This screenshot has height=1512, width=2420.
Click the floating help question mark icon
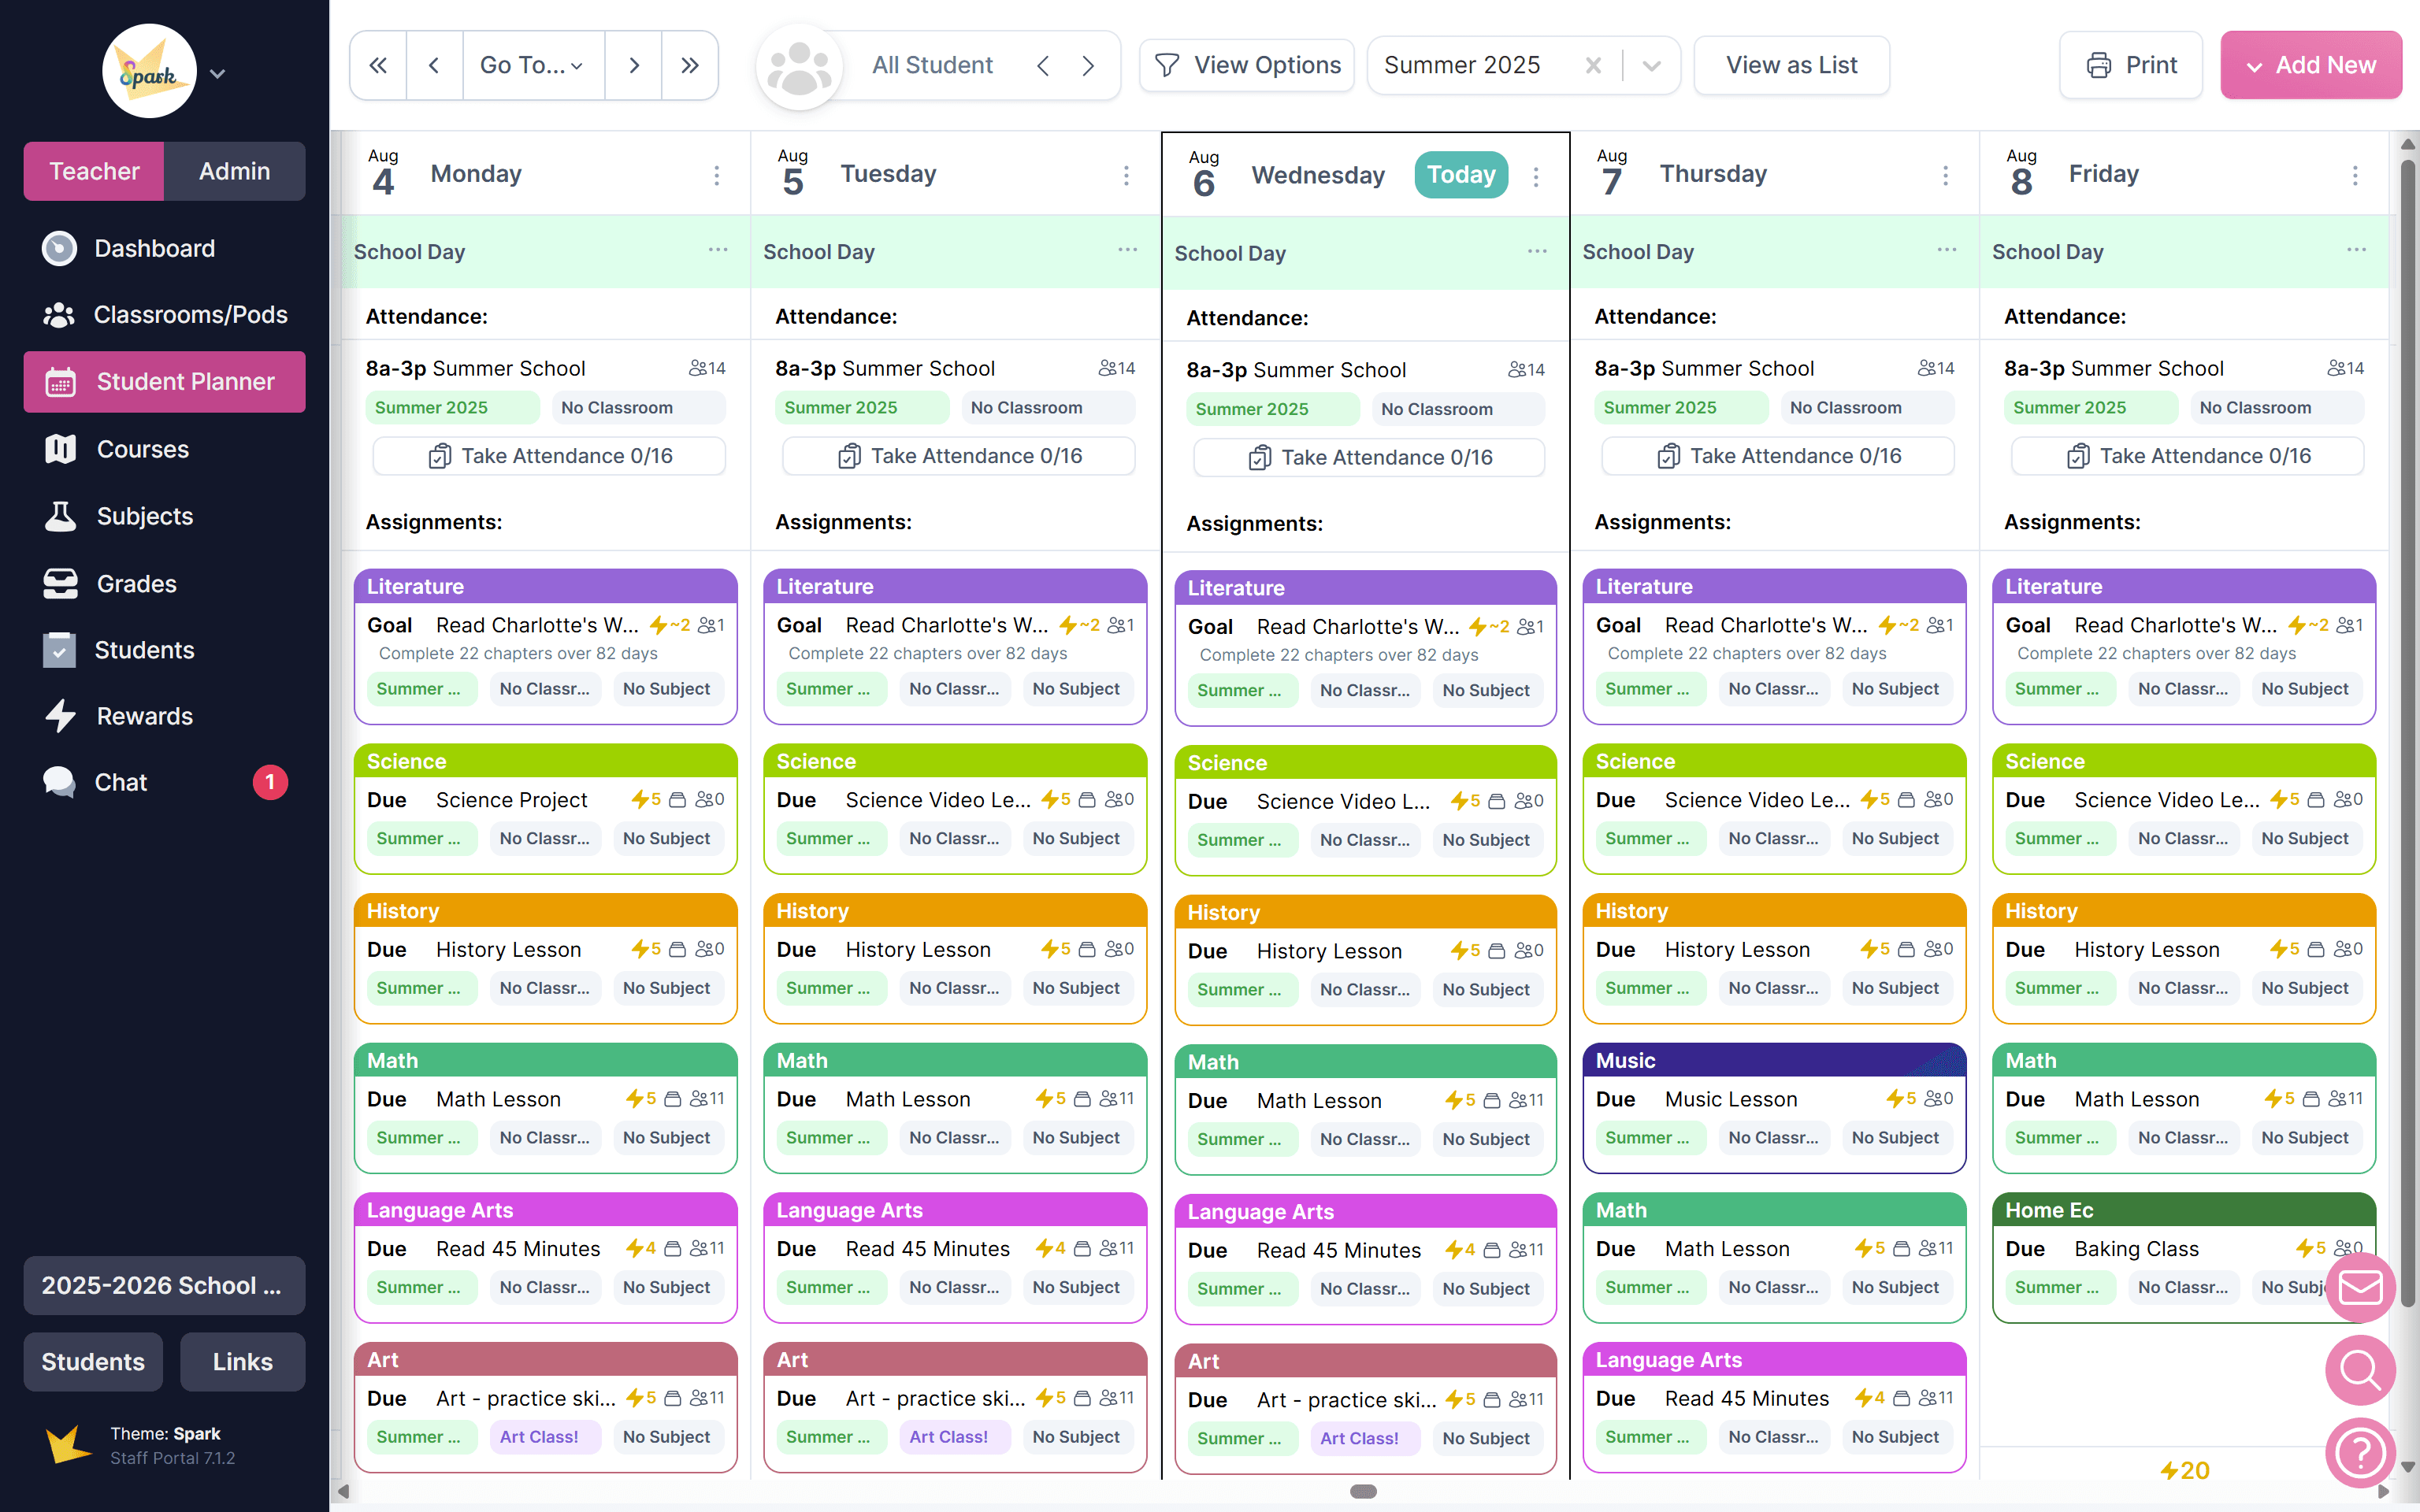pos(2360,1452)
